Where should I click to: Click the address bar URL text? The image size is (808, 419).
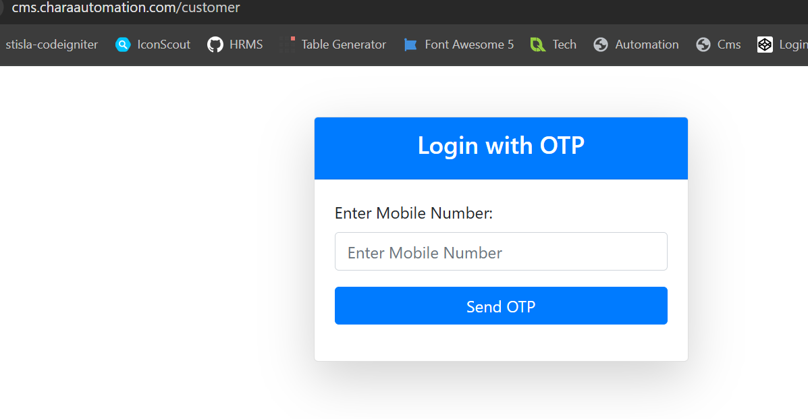(x=126, y=8)
